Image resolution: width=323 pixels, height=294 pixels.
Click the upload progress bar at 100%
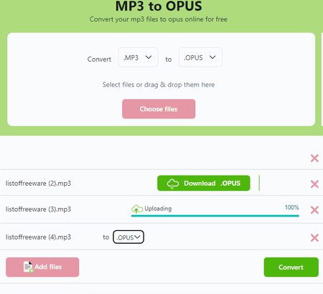click(x=215, y=216)
